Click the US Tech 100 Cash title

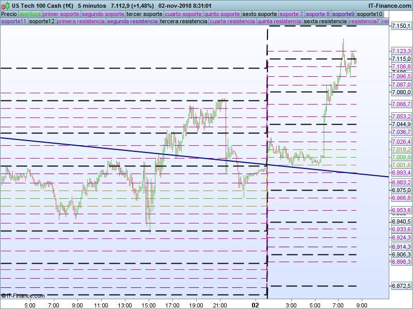42,6
